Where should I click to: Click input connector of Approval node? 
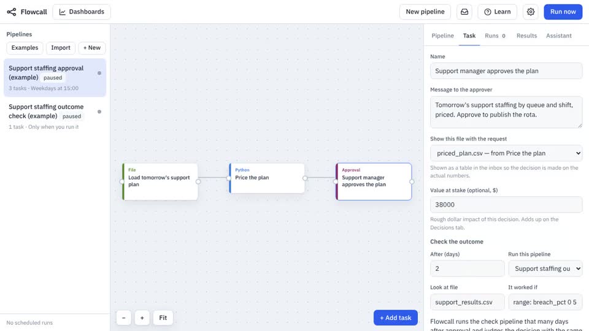[x=336, y=181]
